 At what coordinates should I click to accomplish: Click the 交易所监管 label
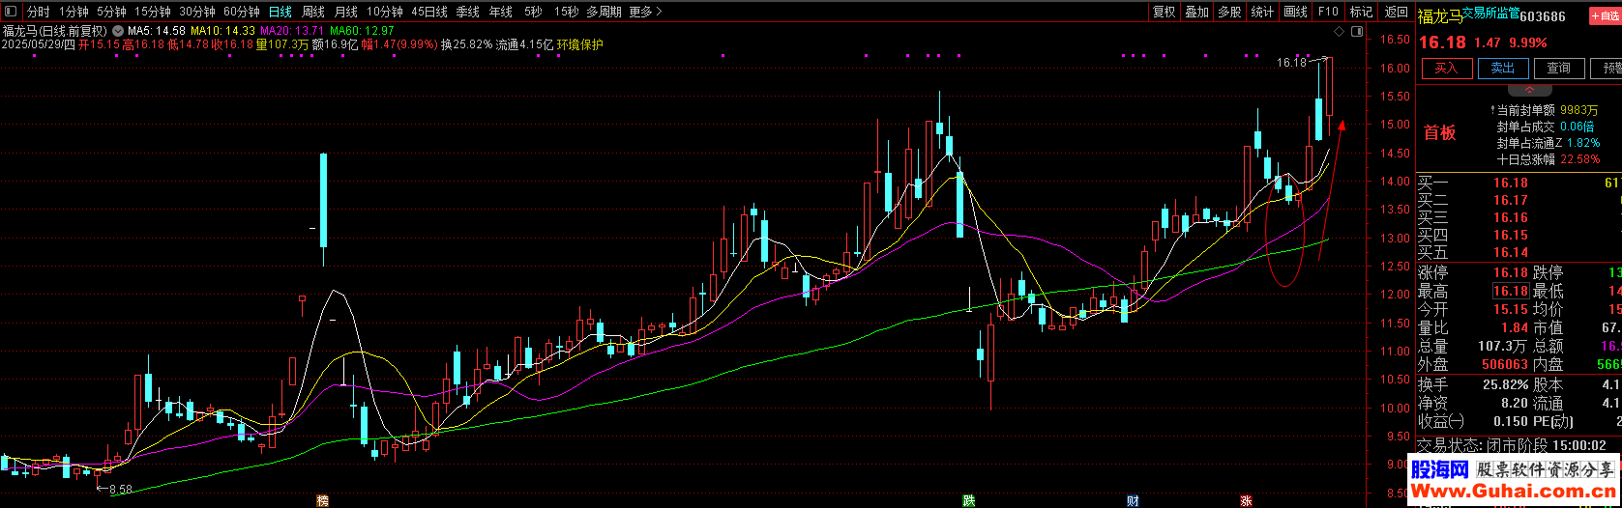1490,14
